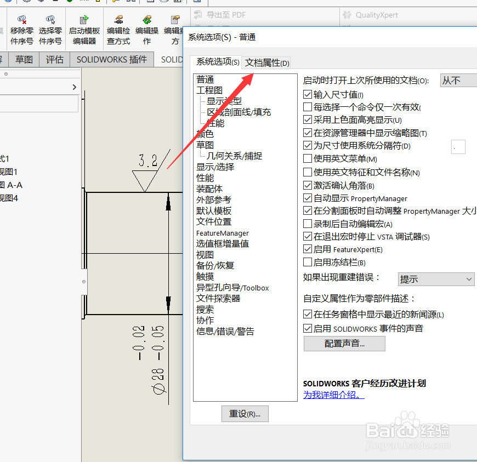The height and width of the screenshot is (462, 477).
Task: Select 选值框增量值 in options tree
Action: click(223, 244)
